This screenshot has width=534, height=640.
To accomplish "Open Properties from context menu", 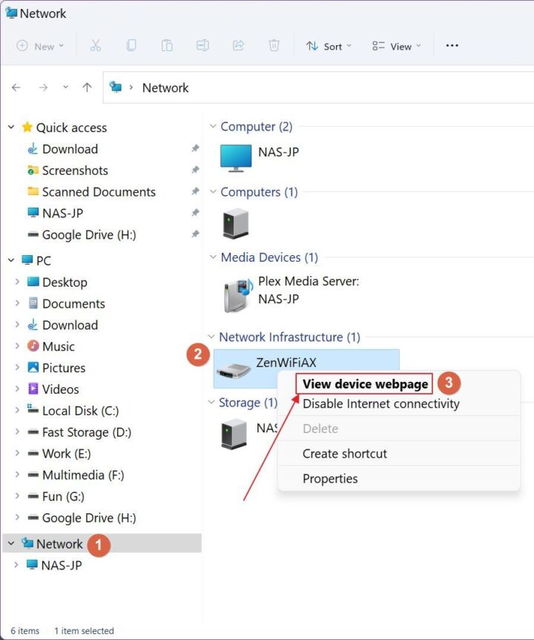I will 330,478.
